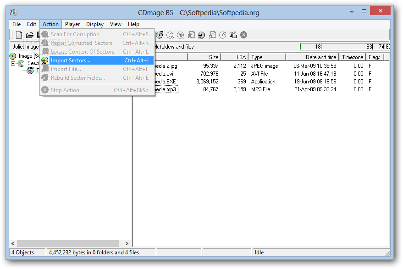Click the repair magnifier toolbar icon
The image size is (403, 269).
point(181,35)
